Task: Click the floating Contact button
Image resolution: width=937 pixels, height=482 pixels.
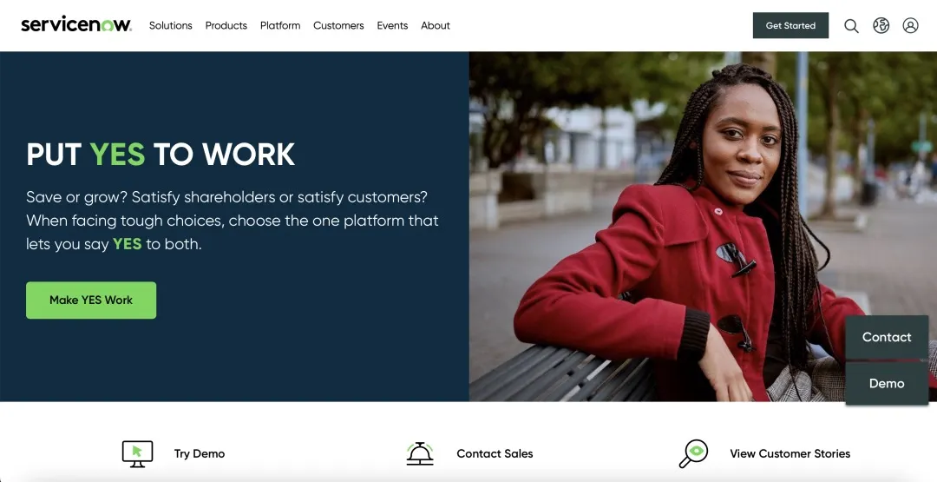Action: (x=887, y=337)
